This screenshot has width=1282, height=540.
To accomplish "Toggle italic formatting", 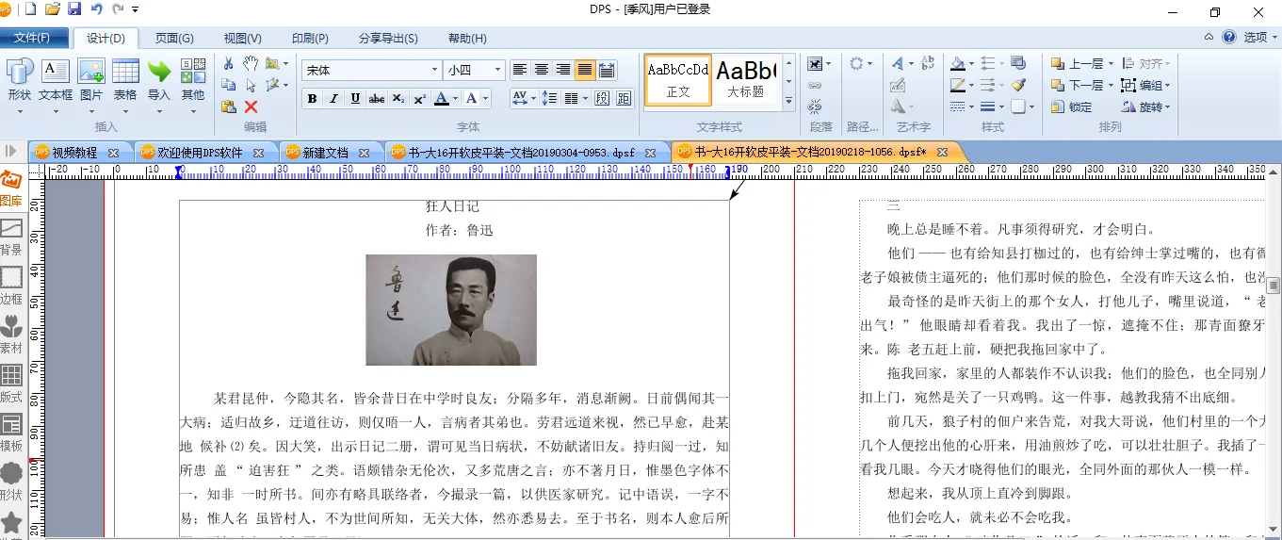I will tap(333, 99).
